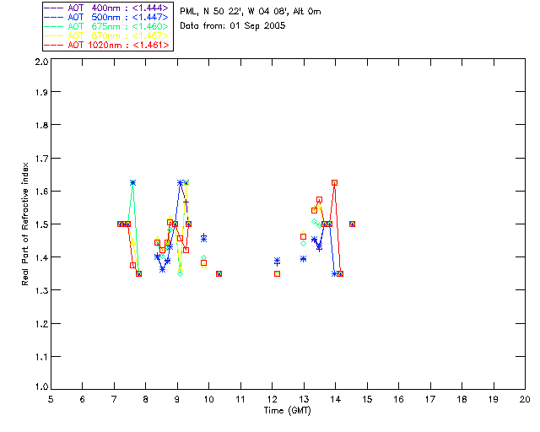Click the AOT 400nm legend entry
Screen dimensions: 540x432
106,8
